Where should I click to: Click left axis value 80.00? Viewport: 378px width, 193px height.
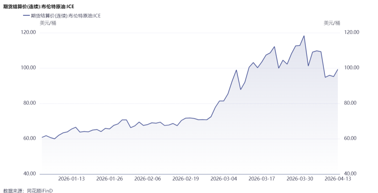coord(29,103)
